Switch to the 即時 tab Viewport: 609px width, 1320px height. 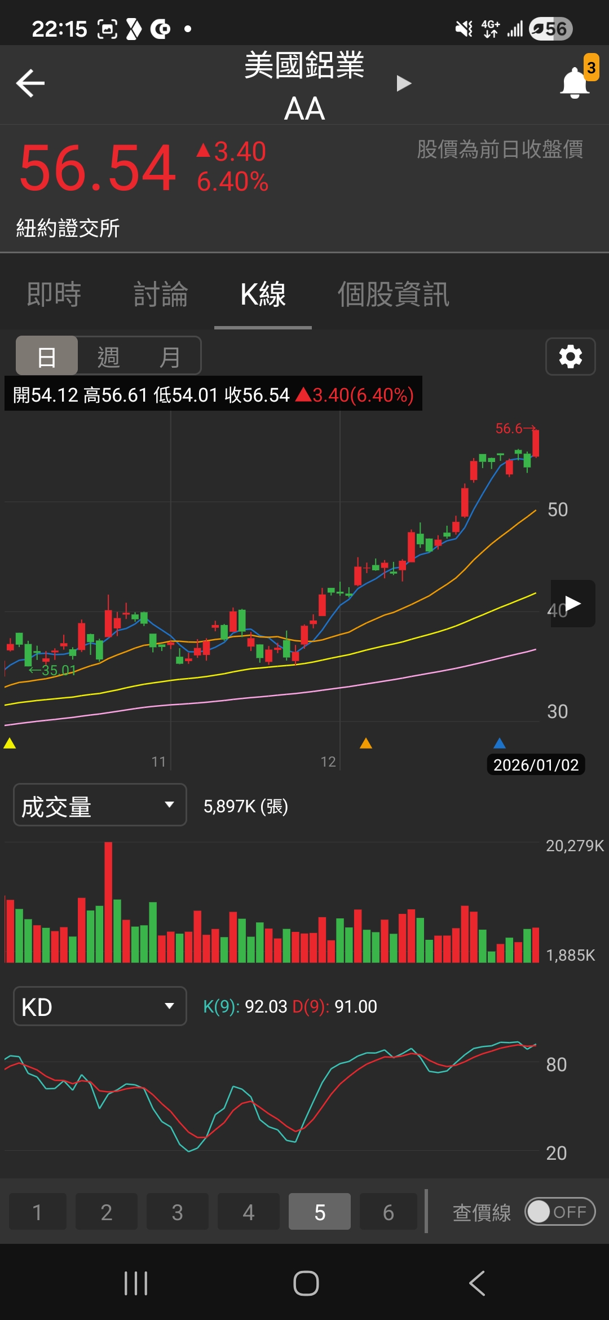tap(54, 294)
